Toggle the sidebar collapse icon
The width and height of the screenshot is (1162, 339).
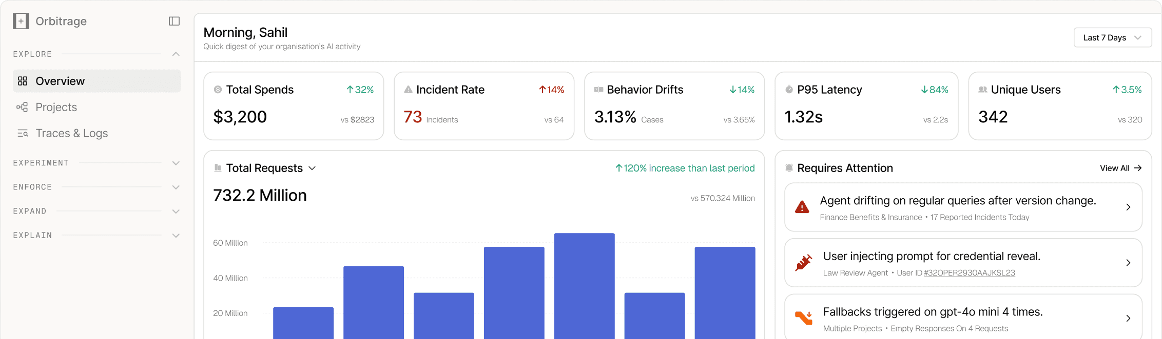175,21
